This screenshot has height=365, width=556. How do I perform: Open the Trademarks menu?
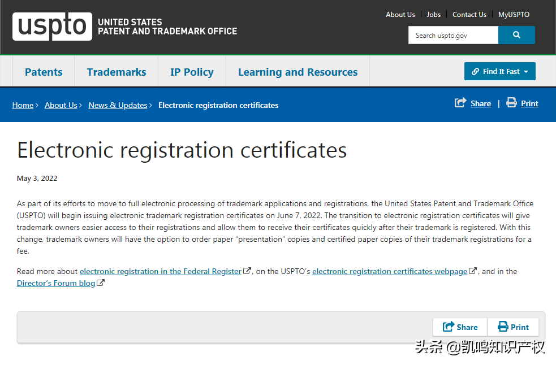click(x=117, y=72)
